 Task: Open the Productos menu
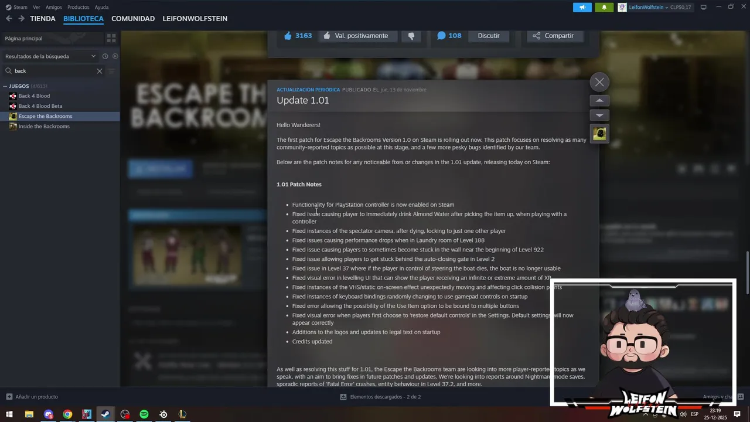[x=79, y=7]
